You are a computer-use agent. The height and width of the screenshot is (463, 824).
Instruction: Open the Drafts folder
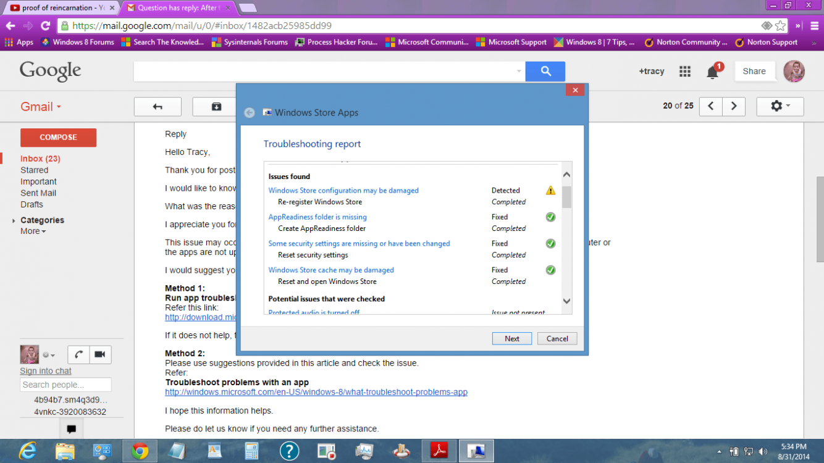point(32,204)
